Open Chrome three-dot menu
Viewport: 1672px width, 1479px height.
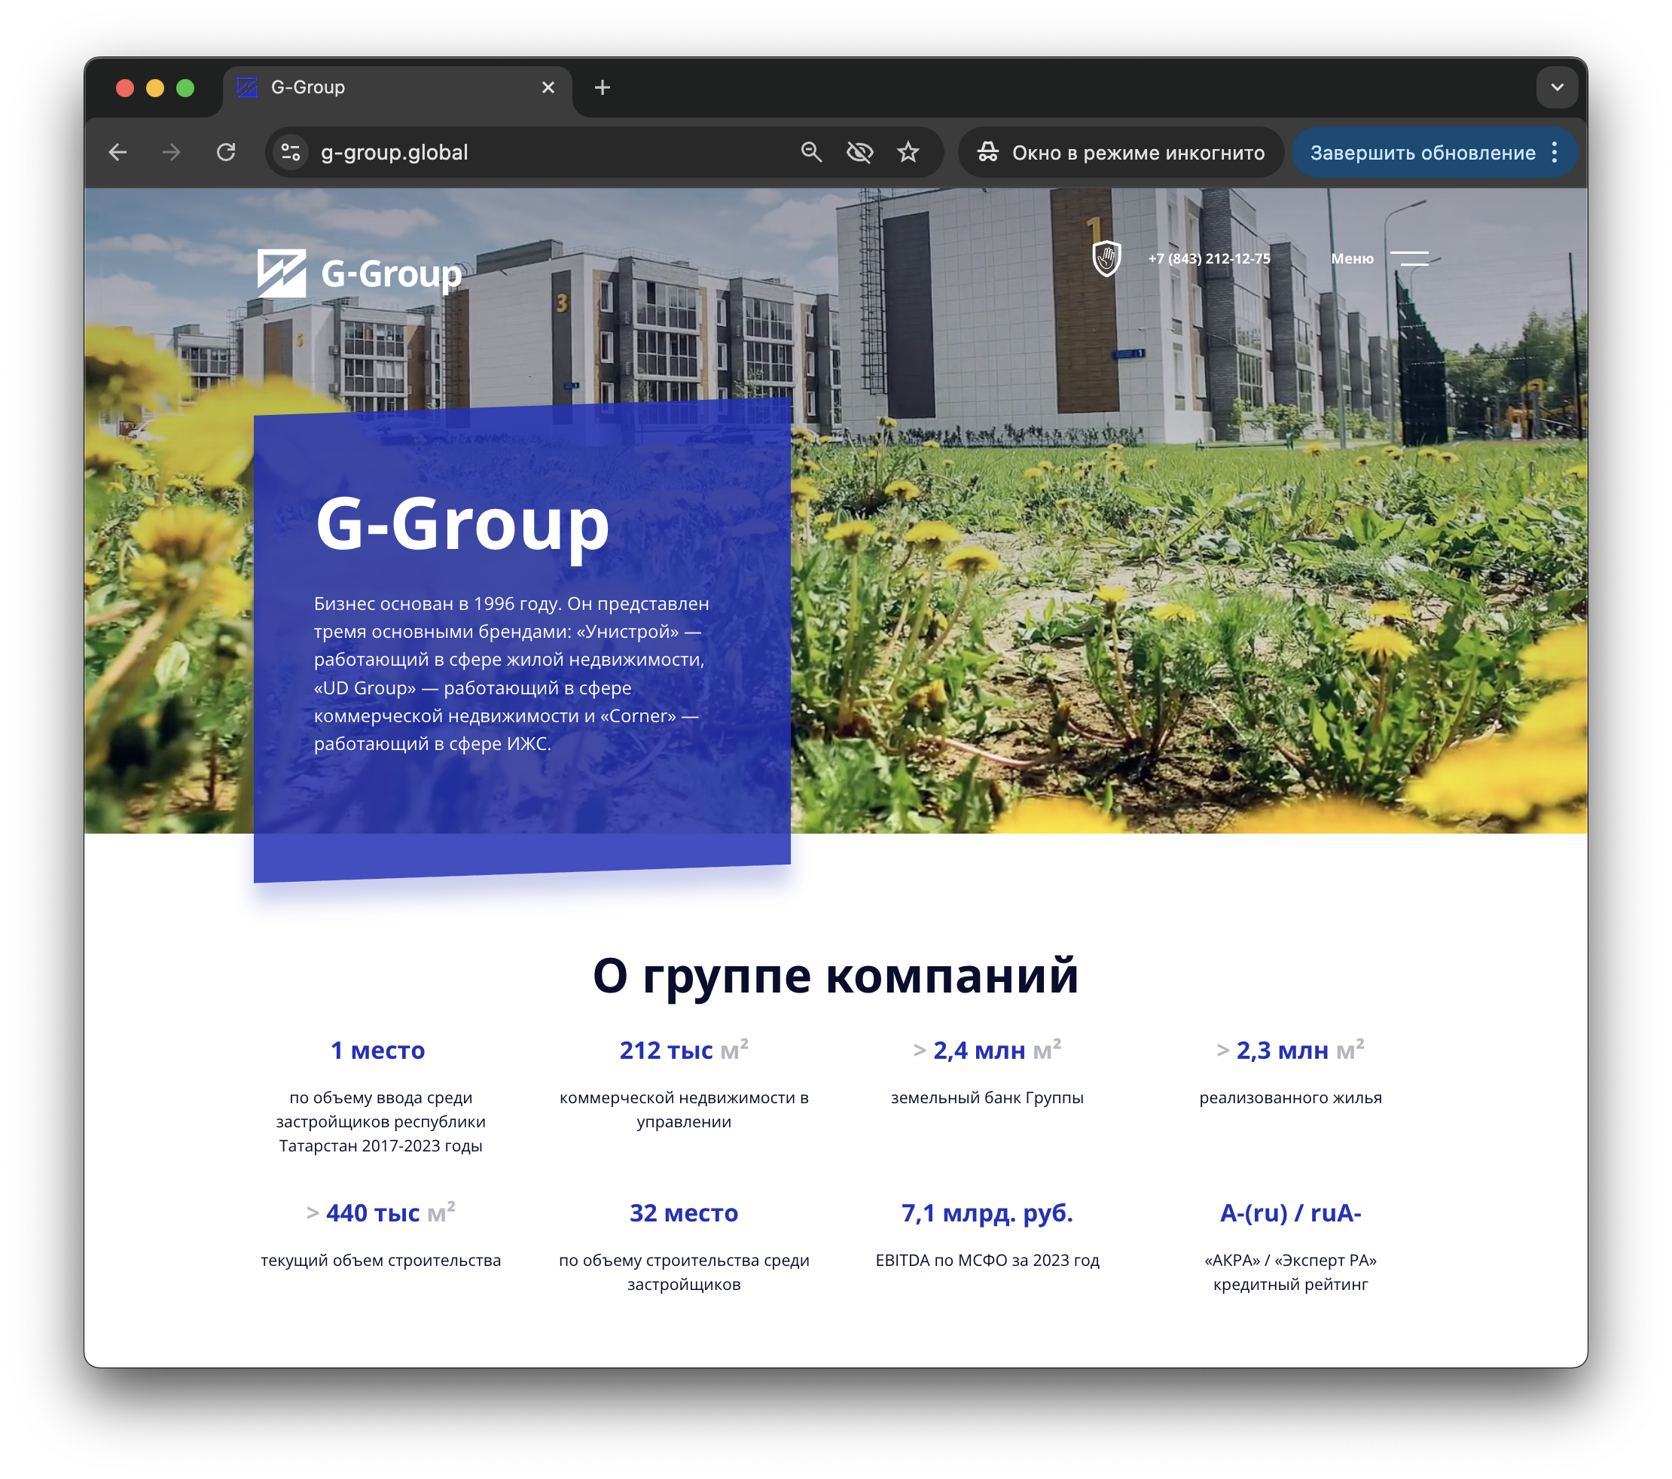click(x=1555, y=152)
